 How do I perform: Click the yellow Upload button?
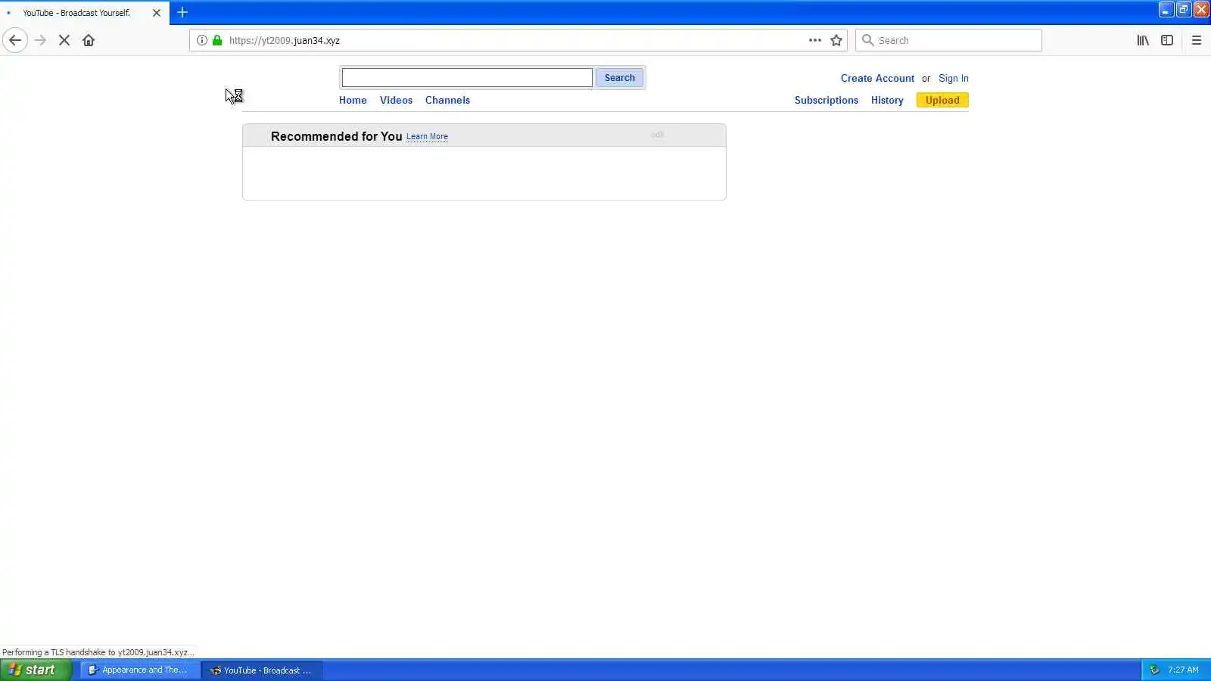[x=942, y=100]
